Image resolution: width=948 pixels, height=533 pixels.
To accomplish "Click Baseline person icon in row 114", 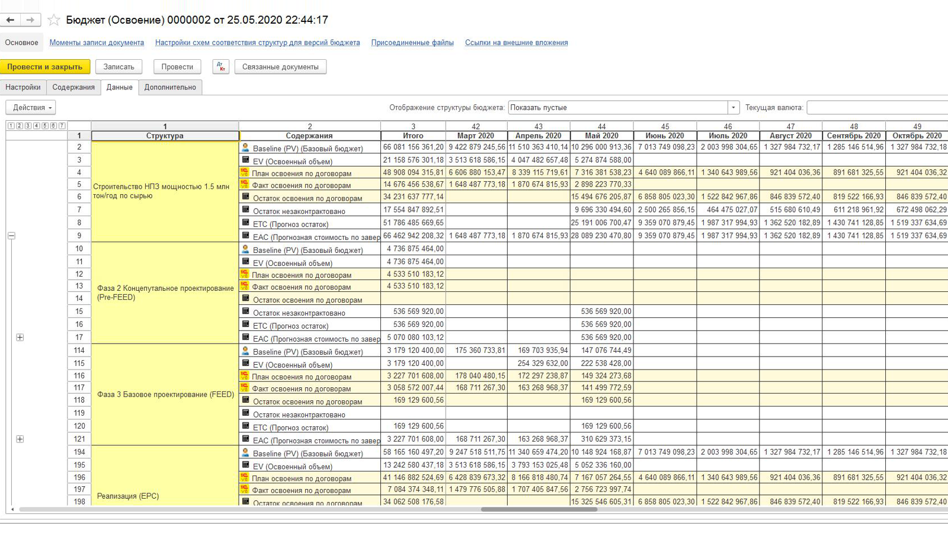I will point(245,351).
